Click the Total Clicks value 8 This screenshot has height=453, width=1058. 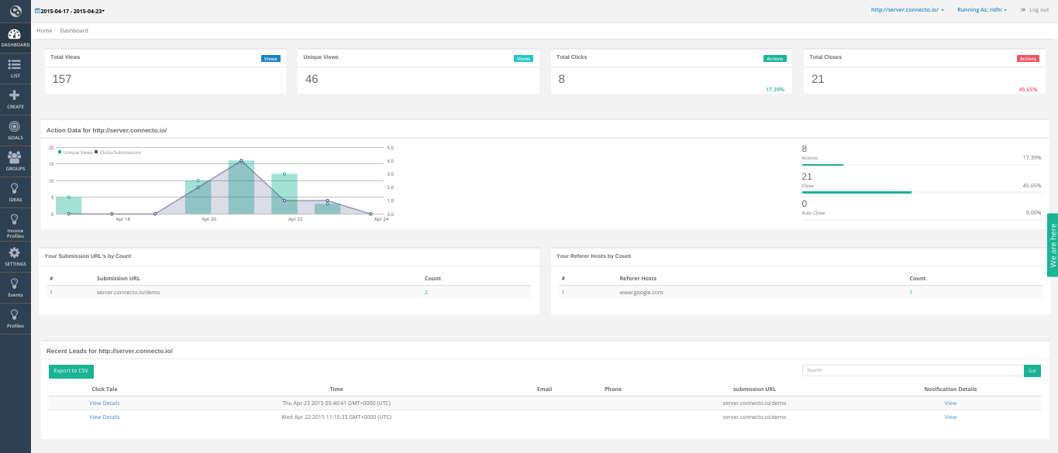(561, 79)
